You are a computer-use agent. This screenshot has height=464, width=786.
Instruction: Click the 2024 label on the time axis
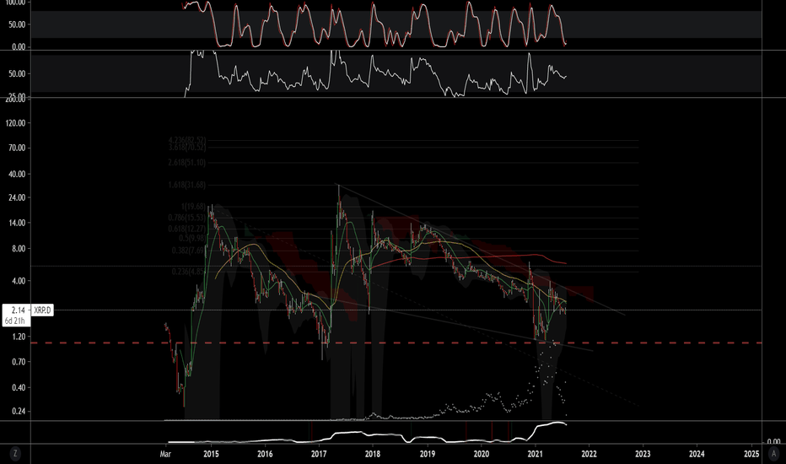[x=697, y=454]
